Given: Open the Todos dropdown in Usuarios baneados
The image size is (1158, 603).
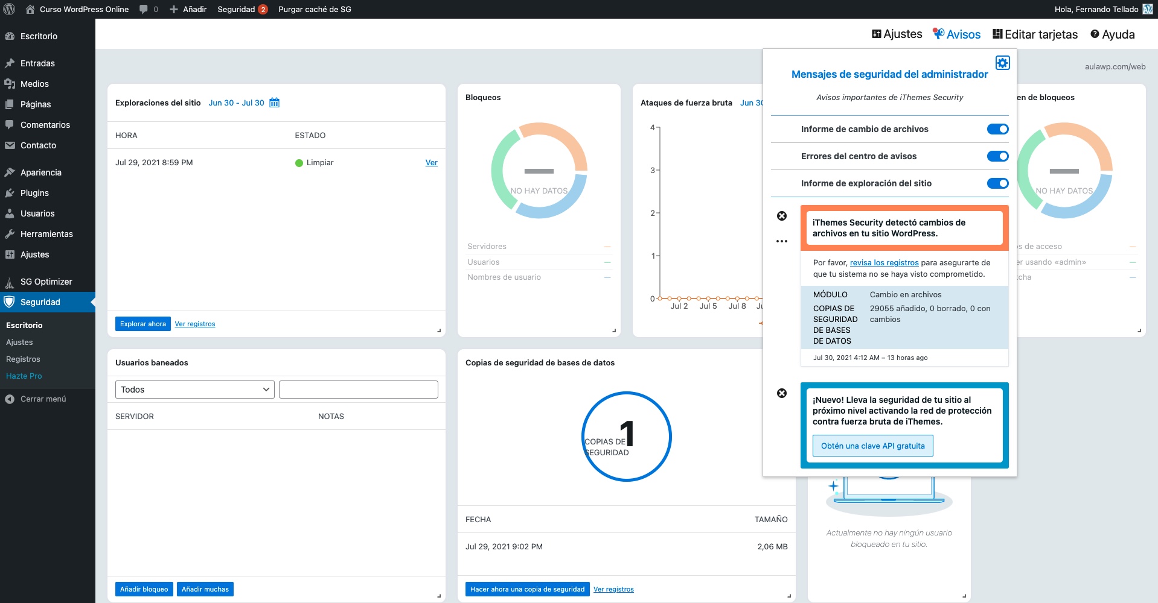Looking at the screenshot, I should [x=195, y=390].
